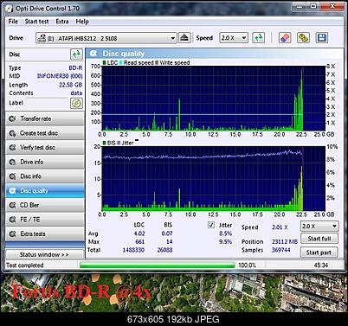The image size is (348, 326).
Task: Click the Start part button
Action: tap(319, 252)
